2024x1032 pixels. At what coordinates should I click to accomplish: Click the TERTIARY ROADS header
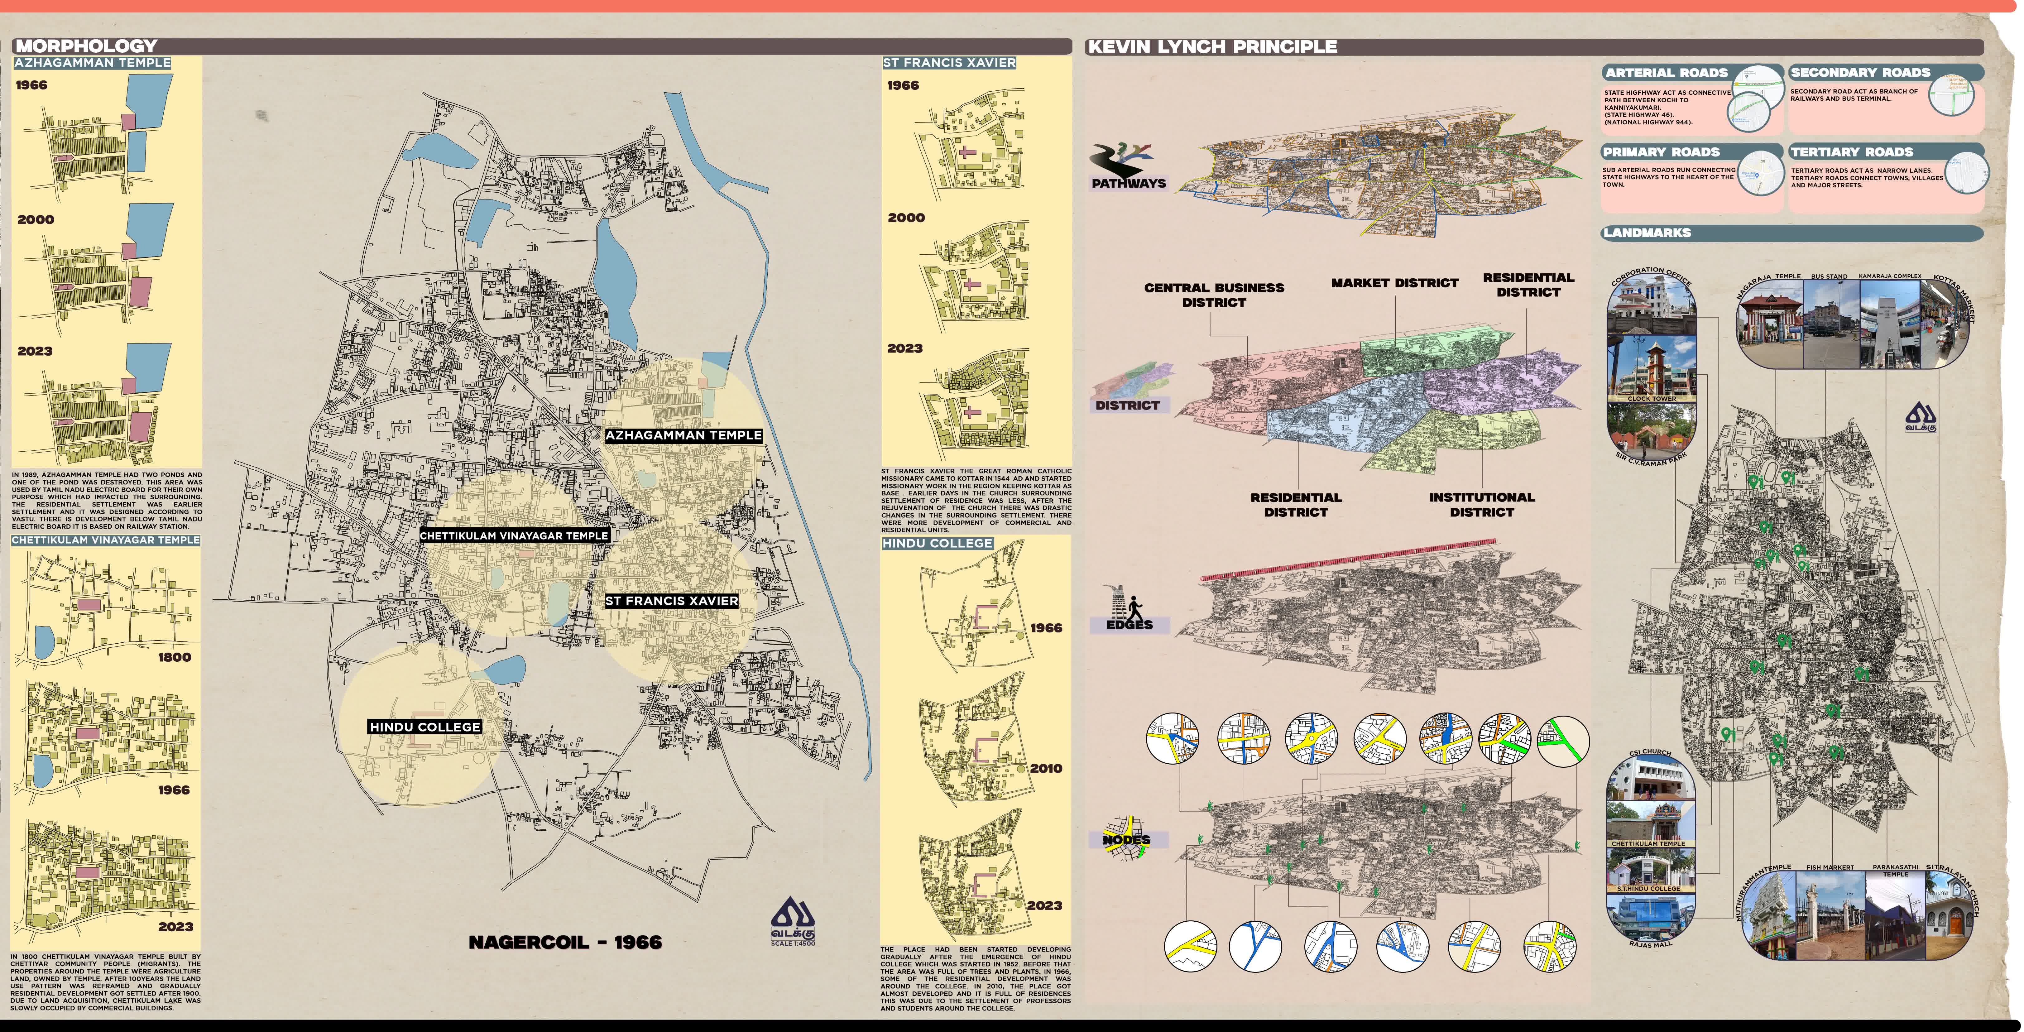[x=1852, y=152]
